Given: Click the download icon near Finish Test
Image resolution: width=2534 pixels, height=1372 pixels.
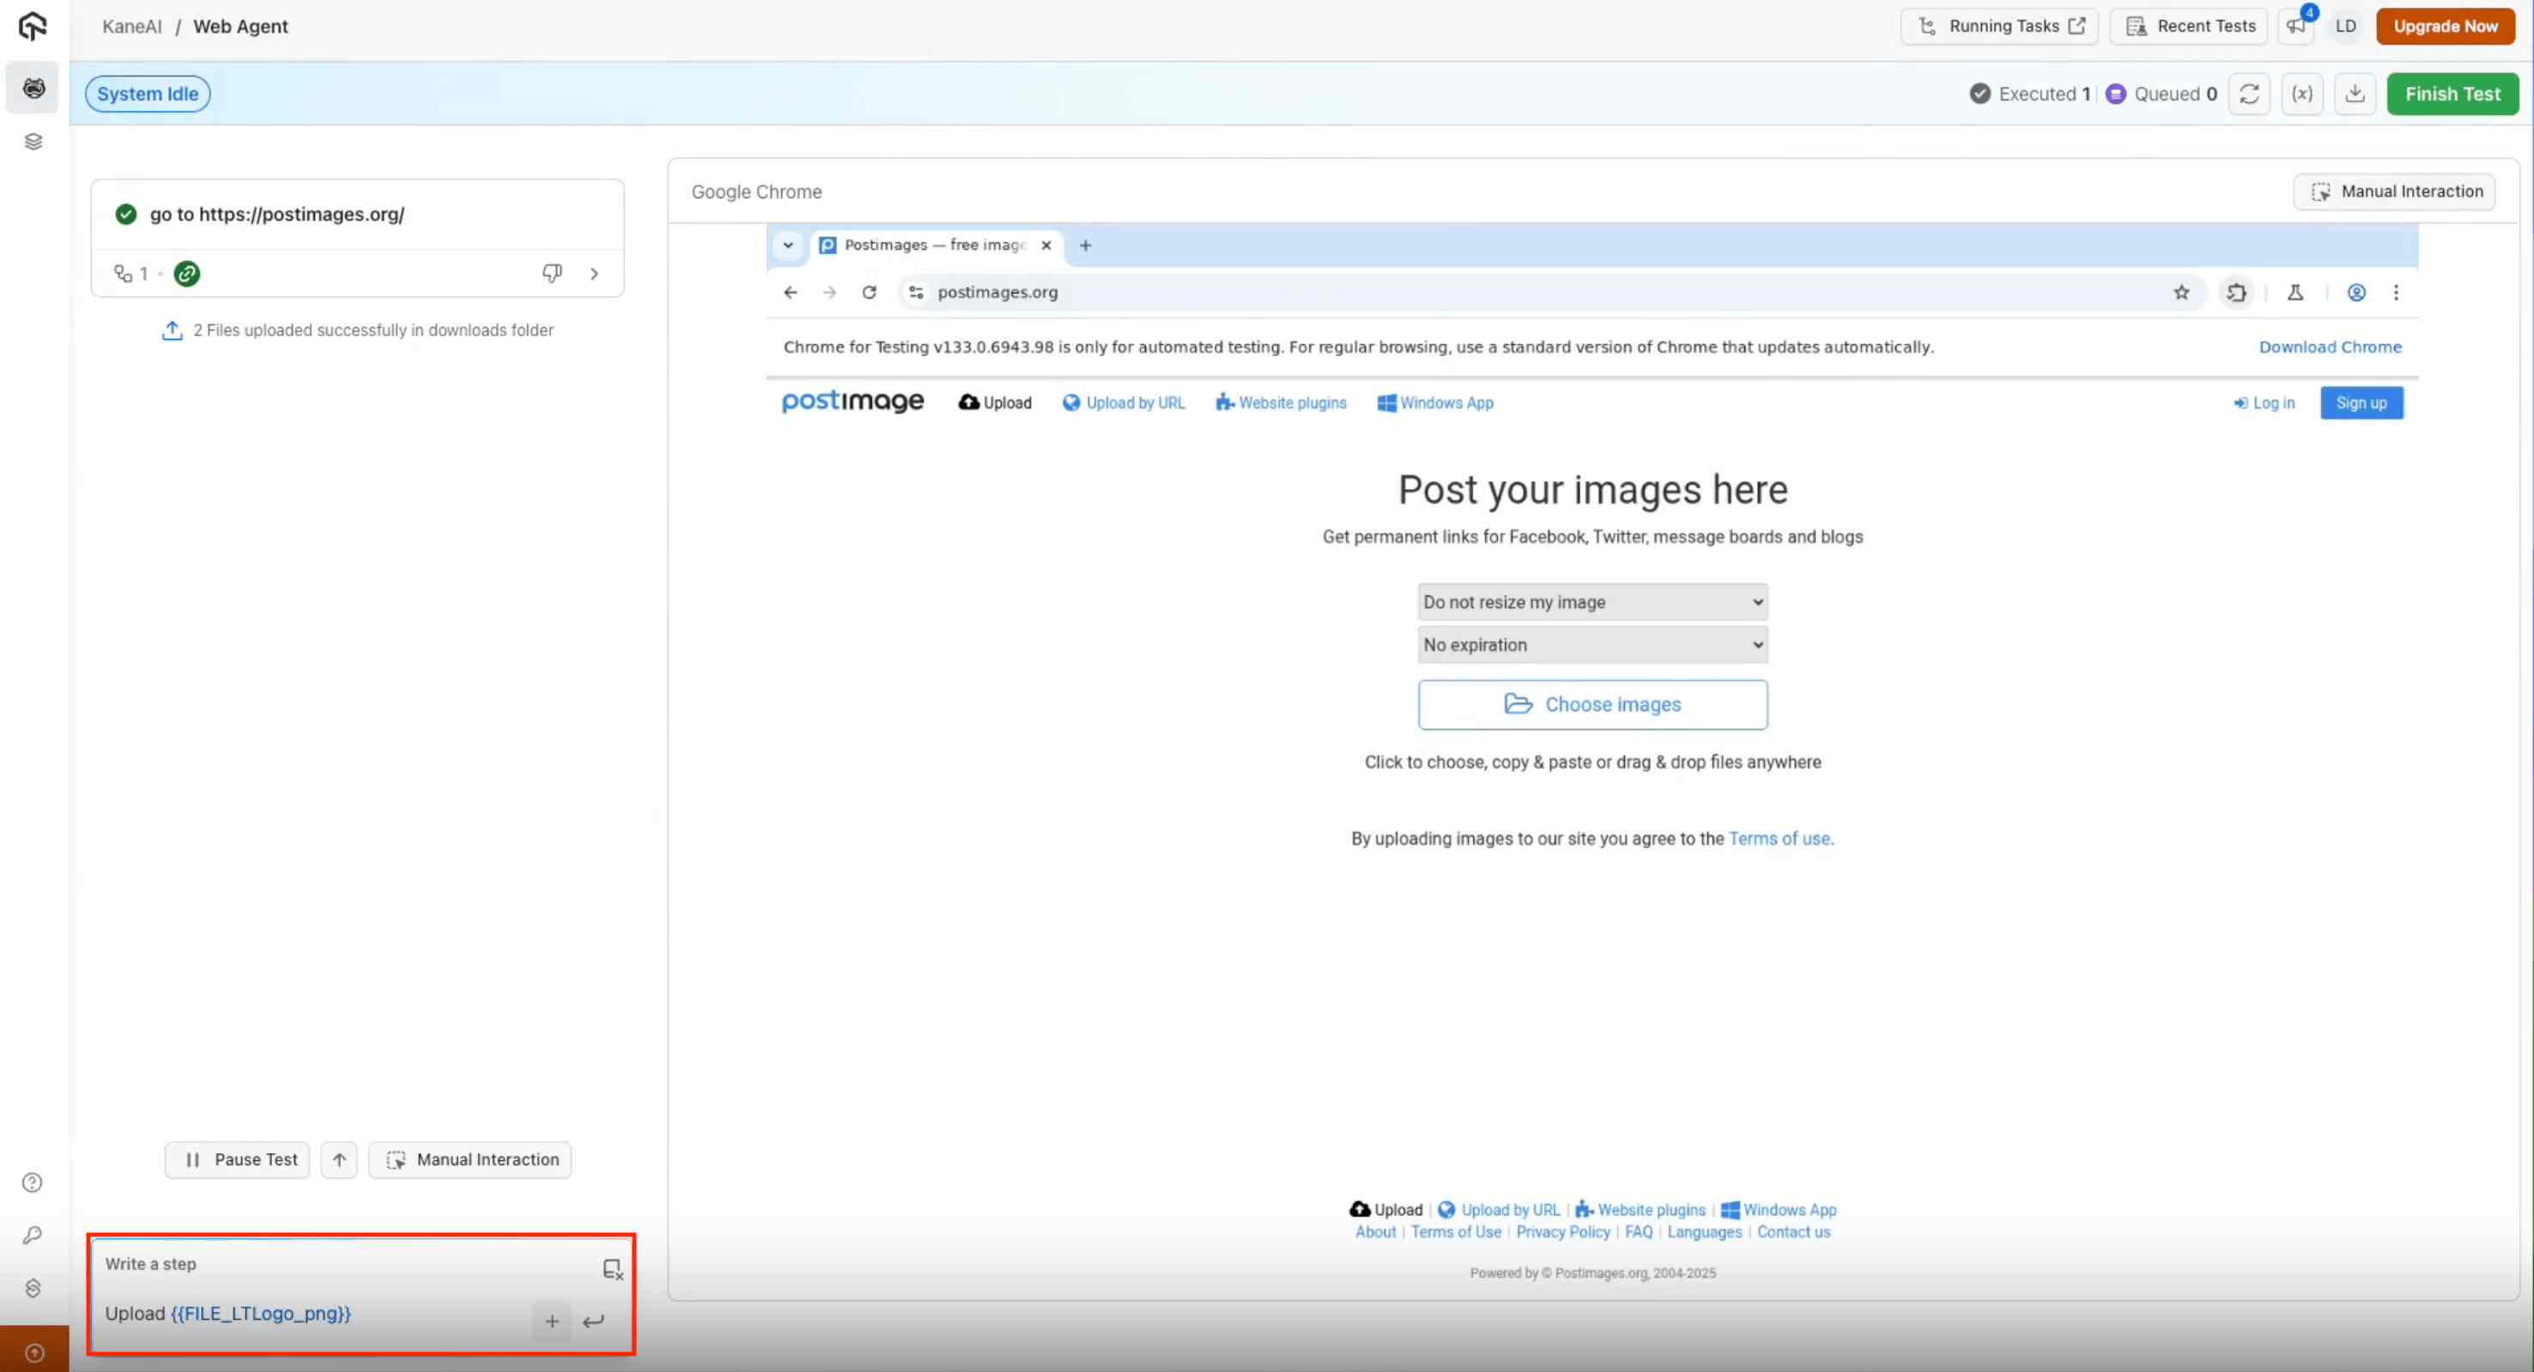Looking at the screenshot, I should click(2355, 94).
